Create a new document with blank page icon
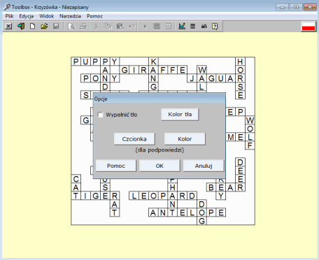Screen dimensions: 319x260 click(x=32, y=26)
